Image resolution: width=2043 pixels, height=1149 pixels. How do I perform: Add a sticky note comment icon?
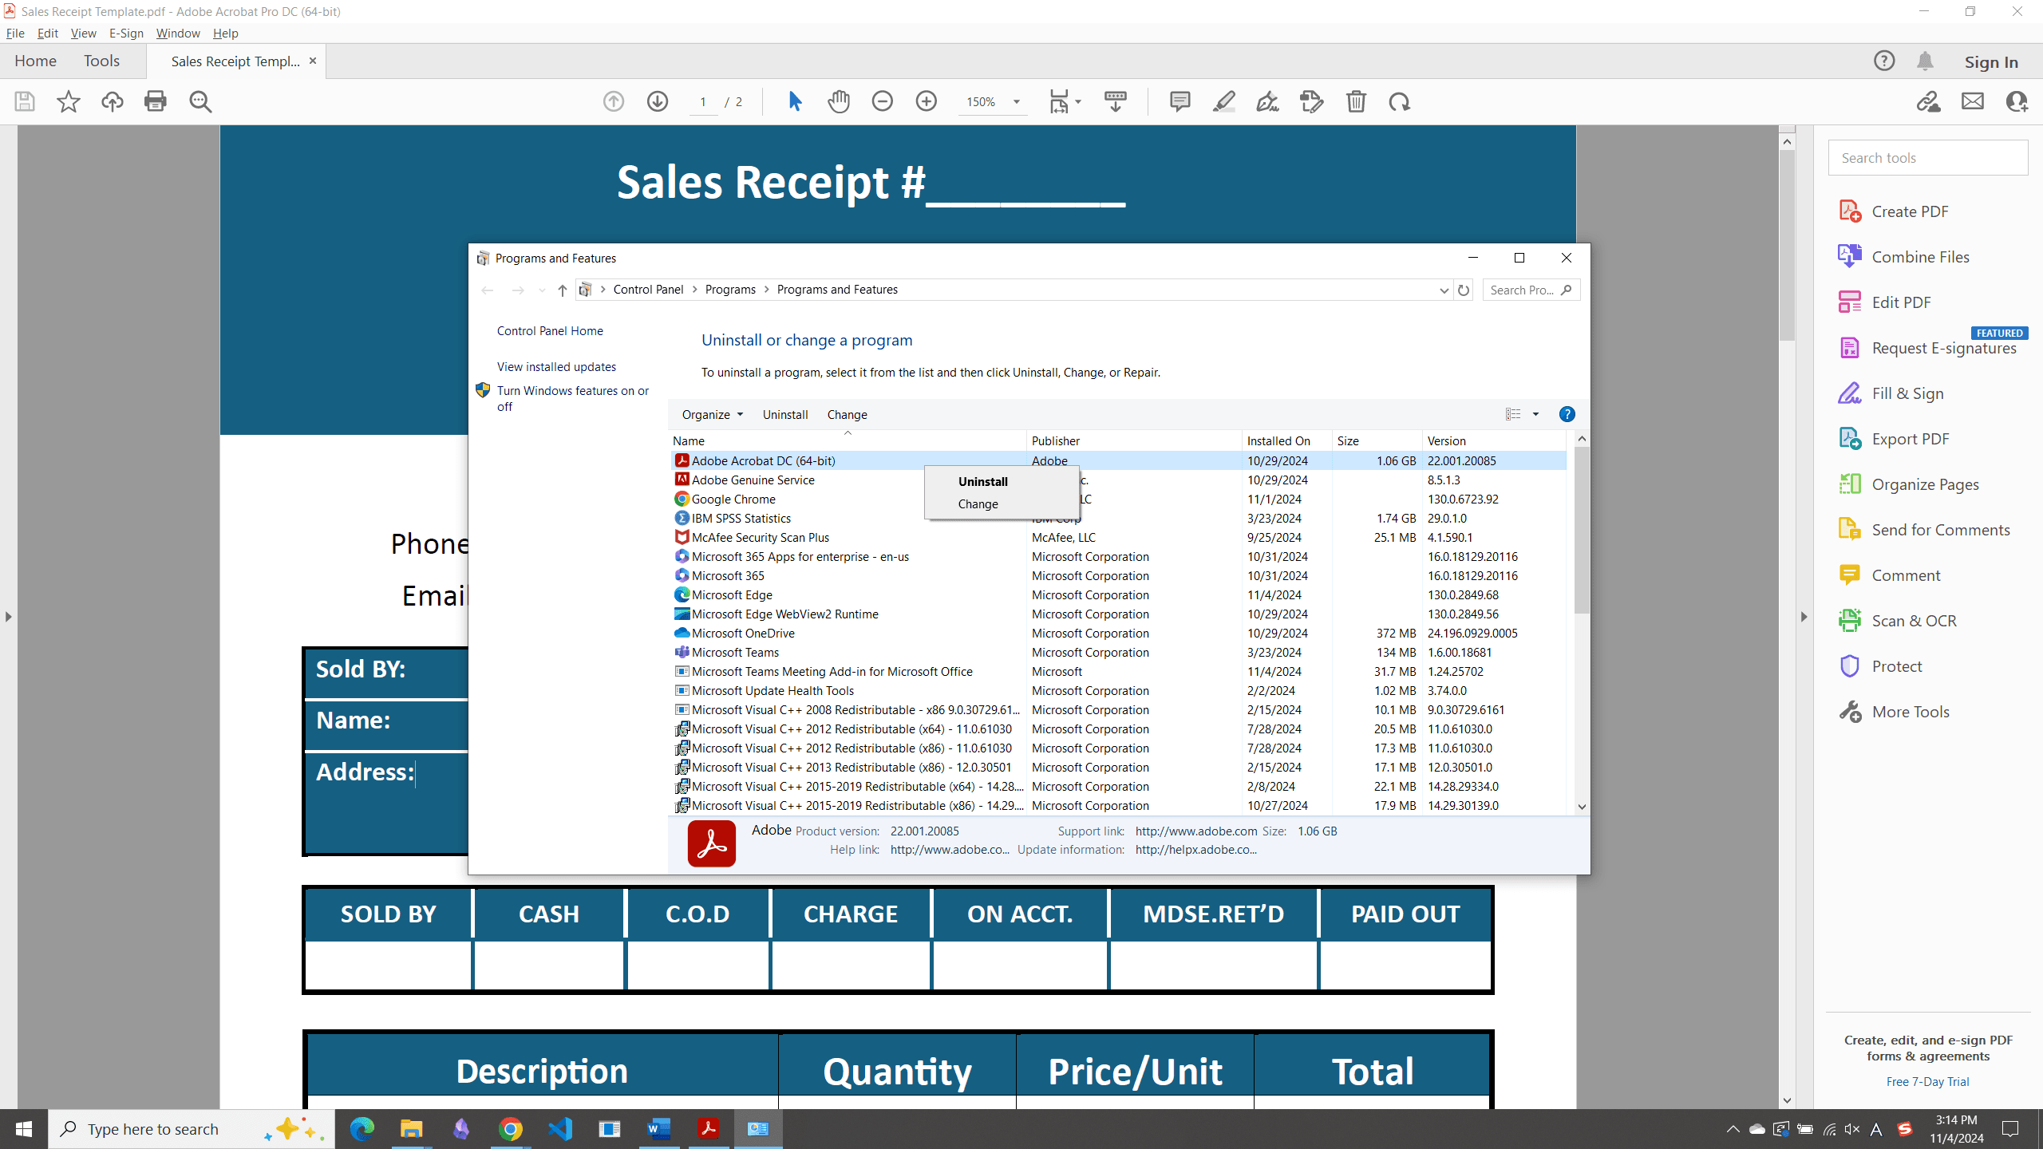click(x=1180, y=101)
